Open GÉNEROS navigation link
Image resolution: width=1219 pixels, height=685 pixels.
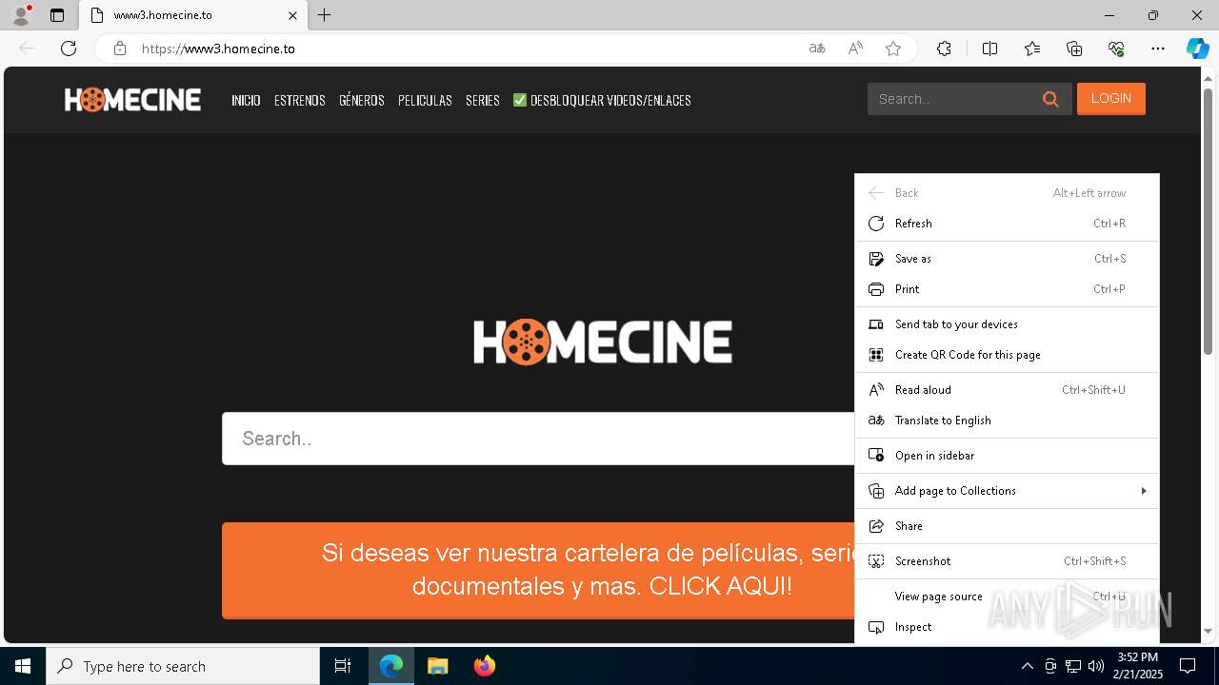point(362,100)
